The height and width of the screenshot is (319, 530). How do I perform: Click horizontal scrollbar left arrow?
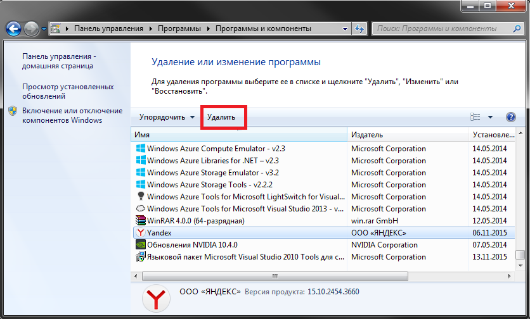tap(136, 276)
